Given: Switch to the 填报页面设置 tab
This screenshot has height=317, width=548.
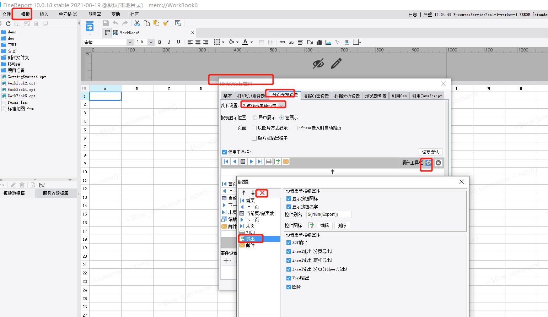Looking at the screenshot, I should click(x=316, y=96).
